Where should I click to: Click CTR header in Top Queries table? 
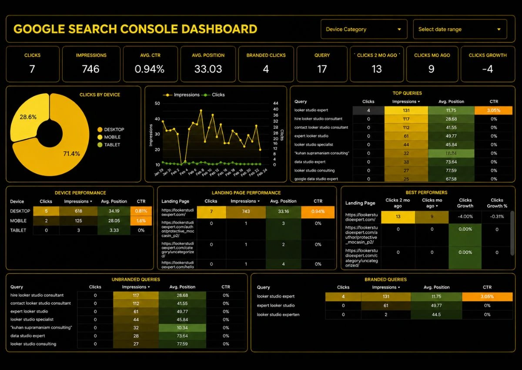click(494, 101)
